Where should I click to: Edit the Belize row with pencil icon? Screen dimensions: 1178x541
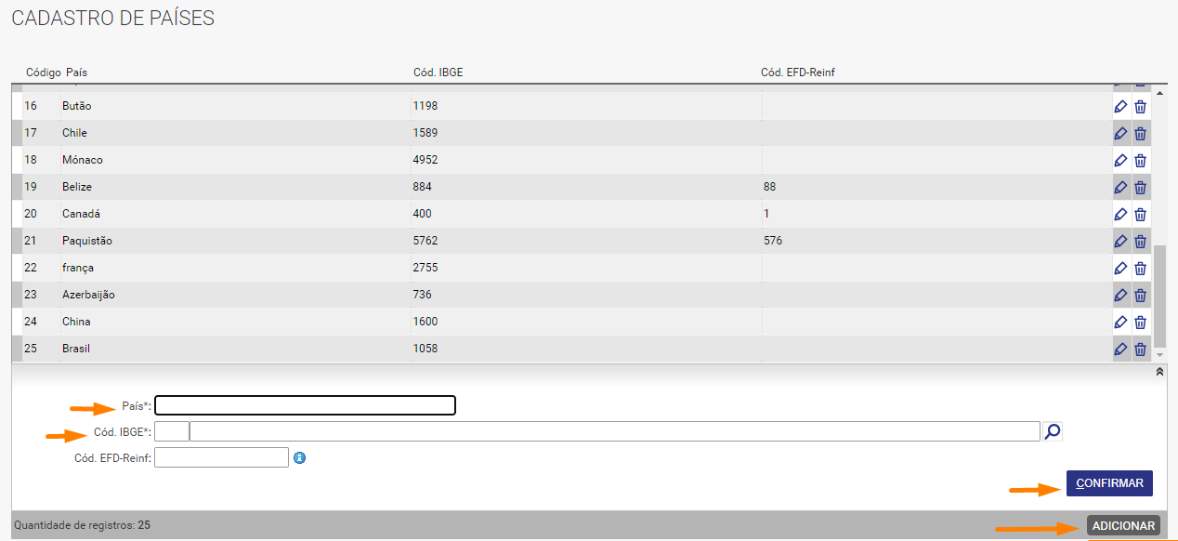1120,188
